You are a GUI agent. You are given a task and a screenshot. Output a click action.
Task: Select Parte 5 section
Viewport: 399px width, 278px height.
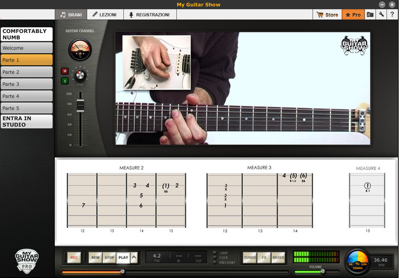(x=26, y=108)
